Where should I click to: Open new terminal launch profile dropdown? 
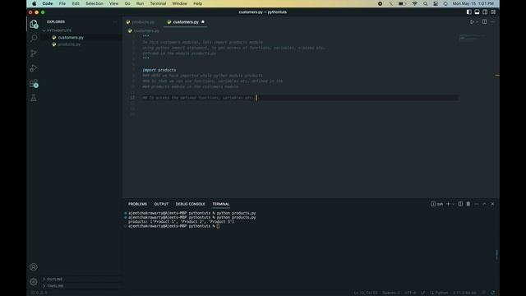(453, 204)
